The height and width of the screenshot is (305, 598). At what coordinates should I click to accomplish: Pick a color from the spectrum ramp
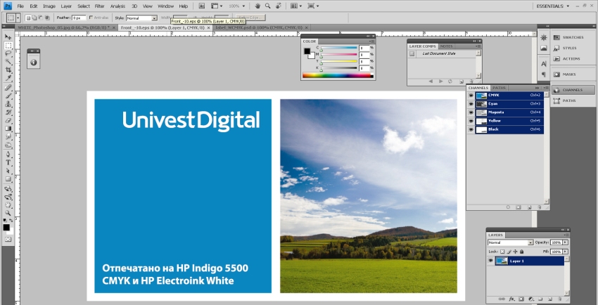coord(338,75)
